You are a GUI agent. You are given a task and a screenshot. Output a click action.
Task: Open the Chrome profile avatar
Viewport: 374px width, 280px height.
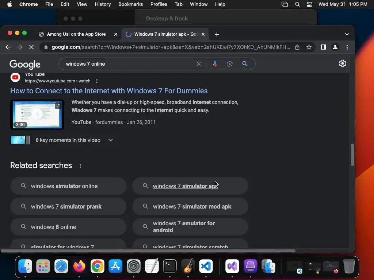click(335, 47)
